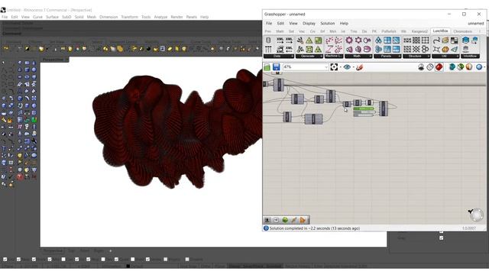489x275 pixels.
Task: Pick the green triangle icon in Generate group
Action: 309,40
